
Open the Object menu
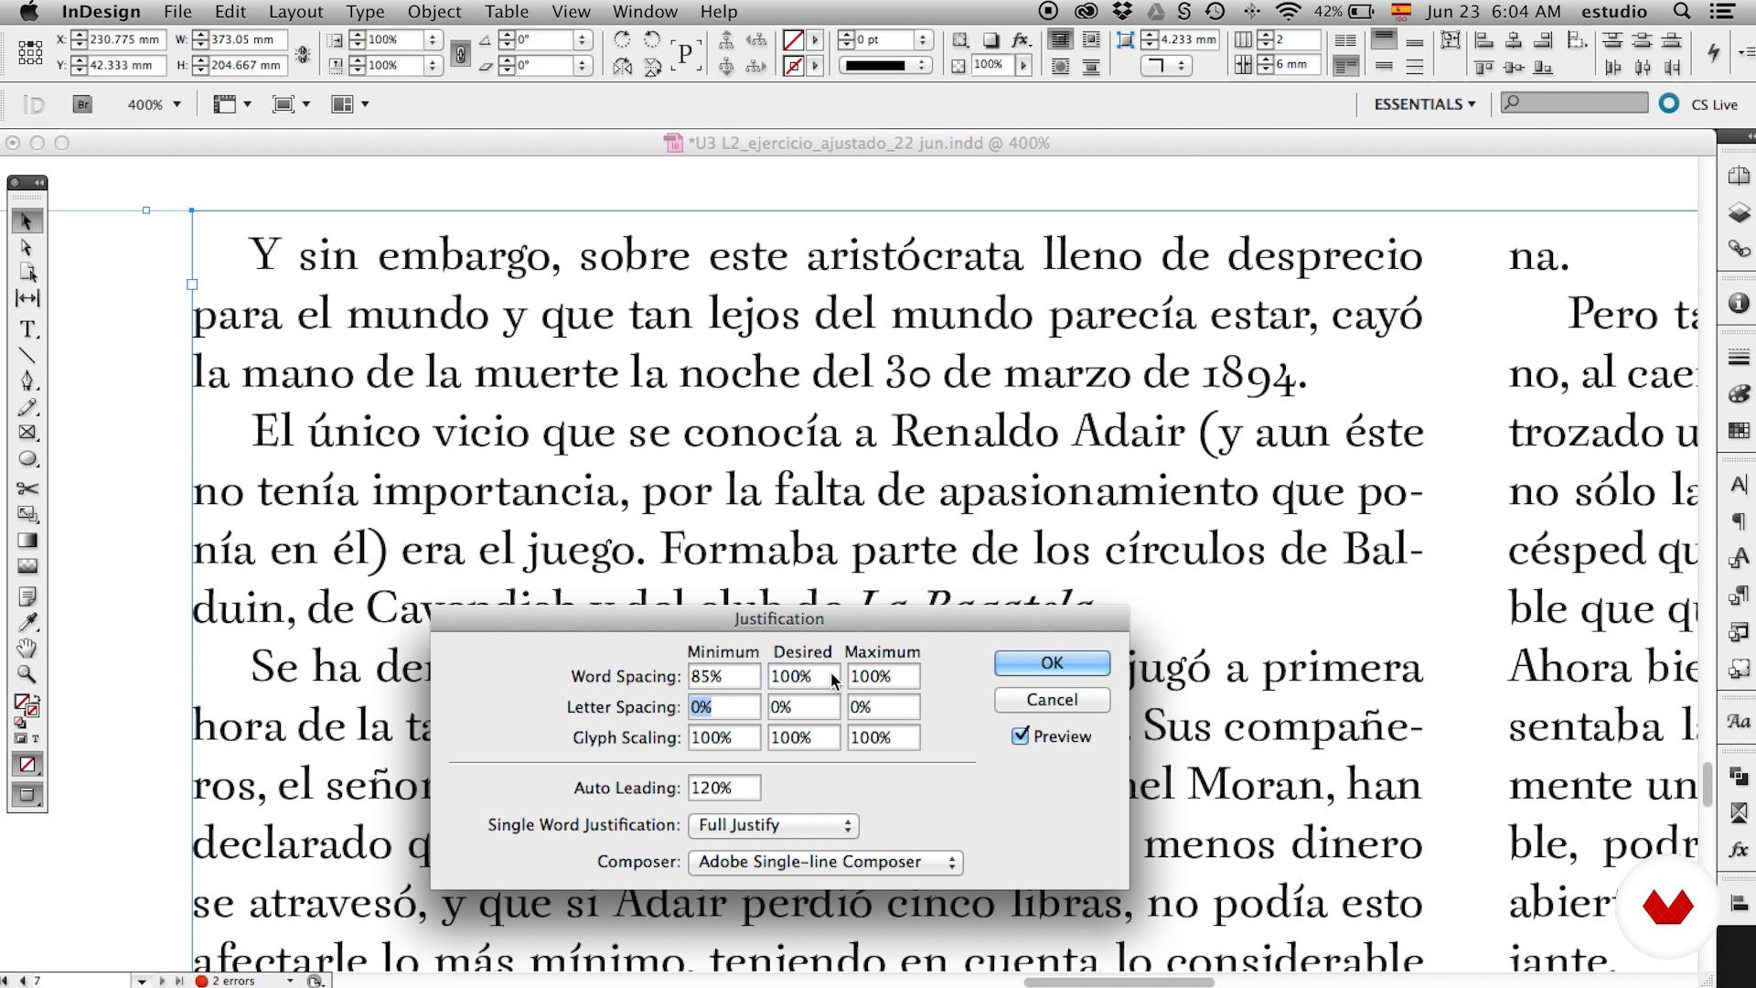(x=434, y=12)
